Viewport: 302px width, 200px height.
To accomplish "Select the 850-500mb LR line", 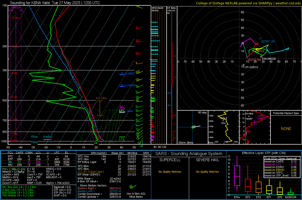I will [18, 193].
